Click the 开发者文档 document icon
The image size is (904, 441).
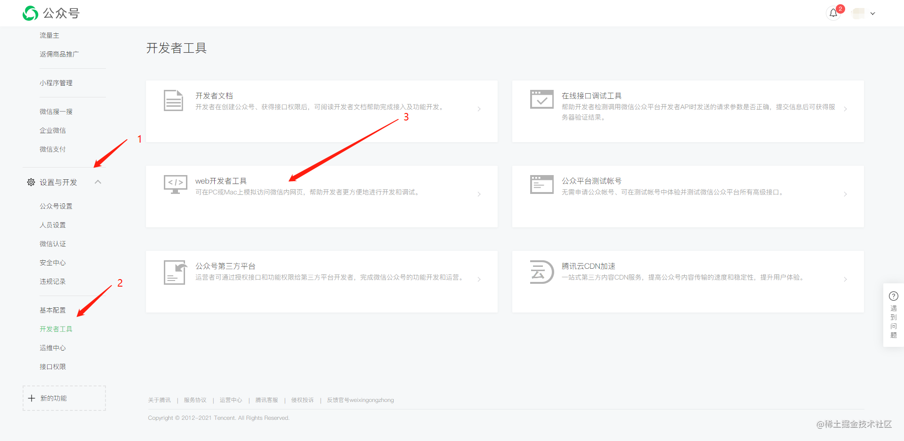click(x=173, y=100)
